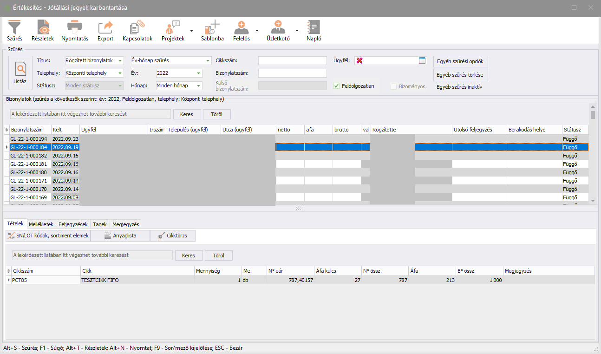
Task: Expand the Típus dropdown
Action: [120, 61]
